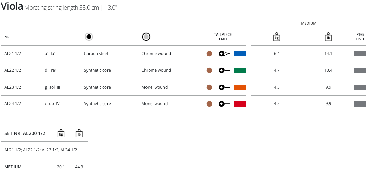Viewport: 369px width, 187px height.
Task: Click the SET NR. AL200 1/2 heading
Action: 25,134
